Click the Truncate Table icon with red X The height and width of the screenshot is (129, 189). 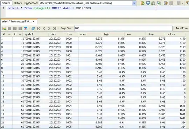click(26, 28)
